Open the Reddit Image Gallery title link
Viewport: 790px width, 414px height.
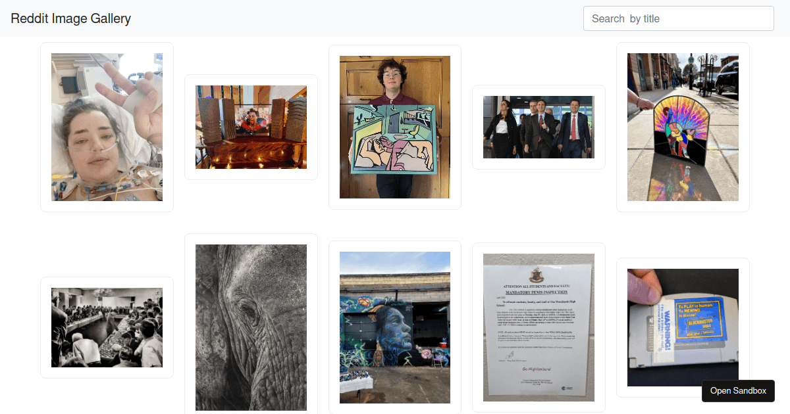(x=70, y=18)
